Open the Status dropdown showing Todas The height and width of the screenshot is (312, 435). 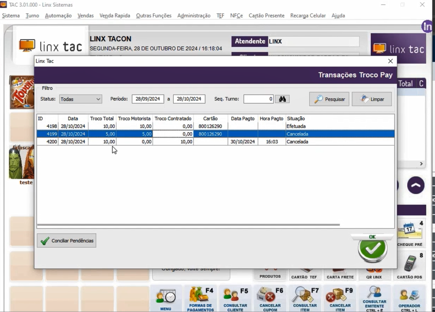(81, 99)
